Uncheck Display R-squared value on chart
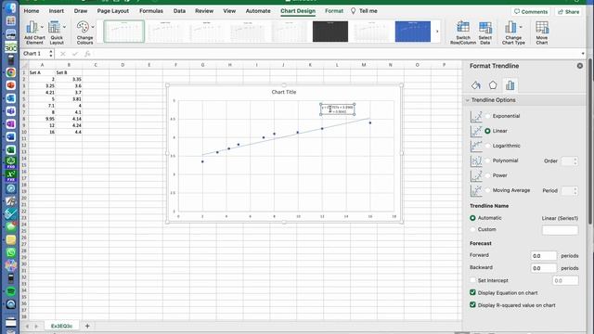The height and width of the screenshot is (334, 594). (472, 304)
